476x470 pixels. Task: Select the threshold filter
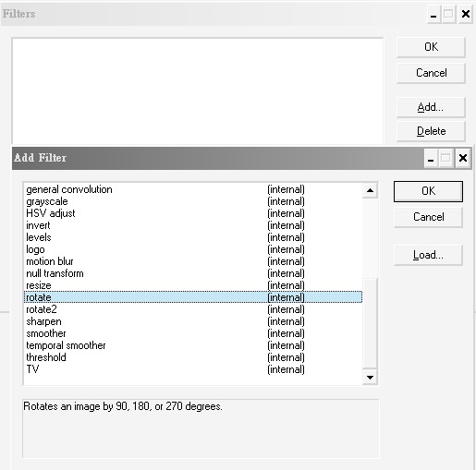click(193, 357)
